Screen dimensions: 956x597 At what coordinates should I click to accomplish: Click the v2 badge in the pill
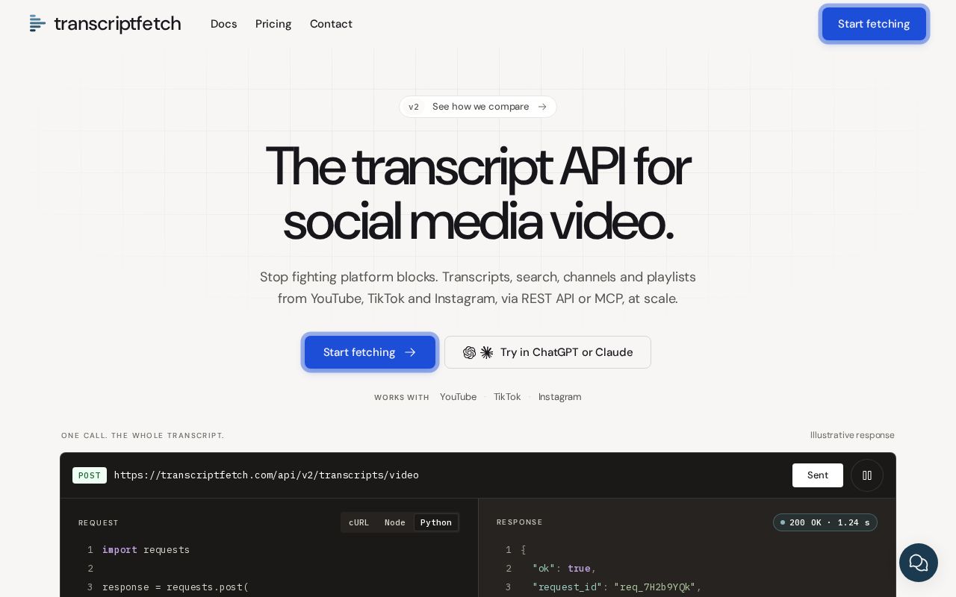pyautogui.click(x=414, y=107)
